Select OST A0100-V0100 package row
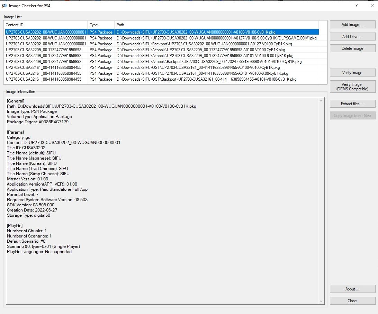 click(162, 68)
